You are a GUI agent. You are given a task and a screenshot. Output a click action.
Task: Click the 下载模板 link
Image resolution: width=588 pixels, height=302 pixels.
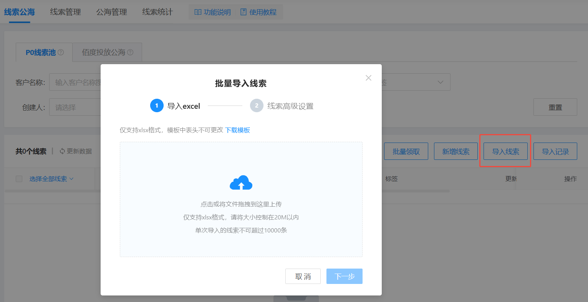click(237, 130)
